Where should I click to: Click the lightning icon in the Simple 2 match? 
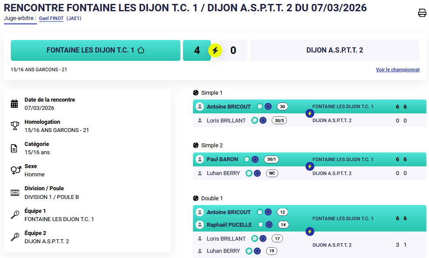point(309,166)
